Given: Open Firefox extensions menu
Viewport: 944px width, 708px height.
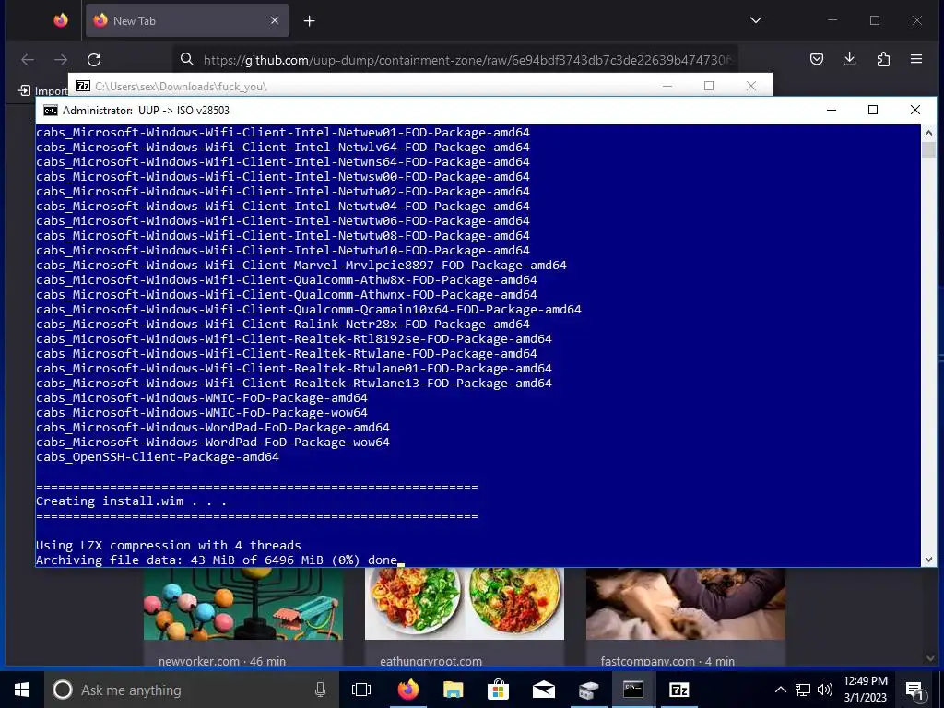Looking at the screenshot, I should click(883, 59).
